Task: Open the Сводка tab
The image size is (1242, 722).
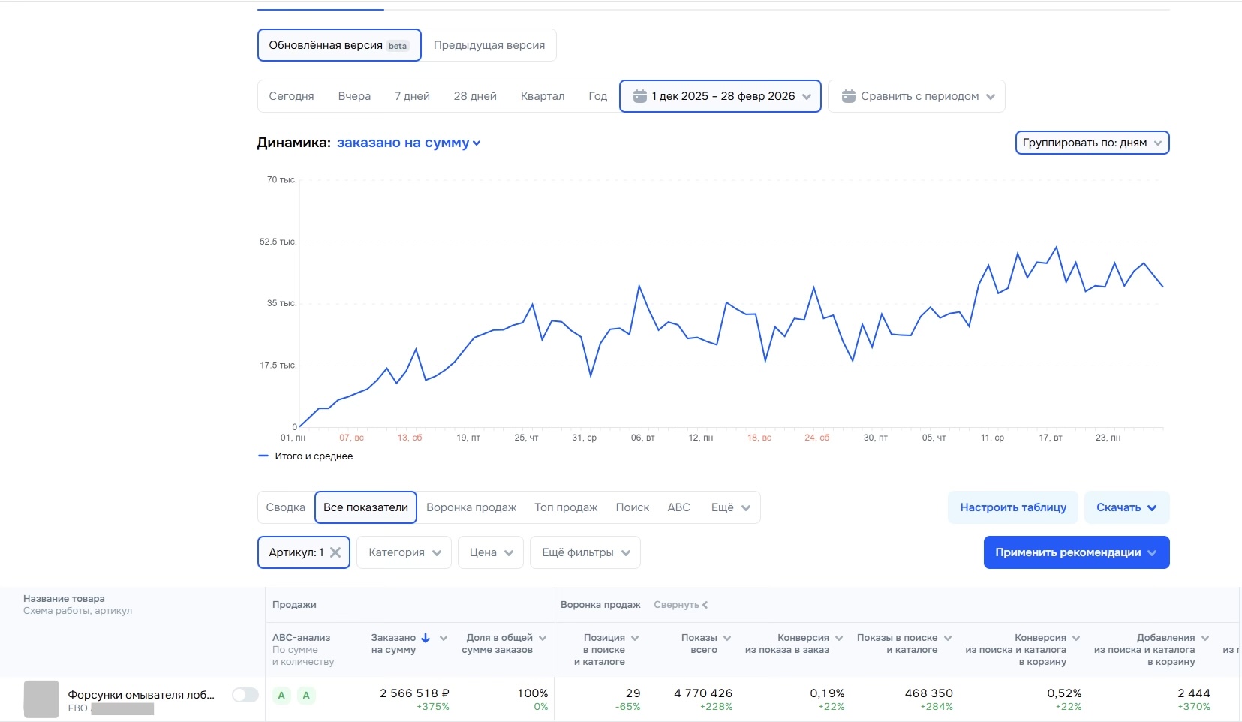Action: [x=286, y=507]
